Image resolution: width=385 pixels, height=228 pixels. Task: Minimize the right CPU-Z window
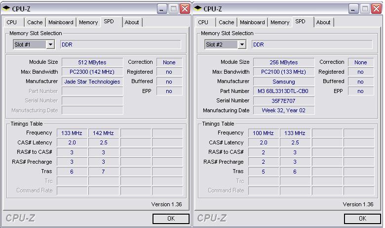[x=353, y=9]
